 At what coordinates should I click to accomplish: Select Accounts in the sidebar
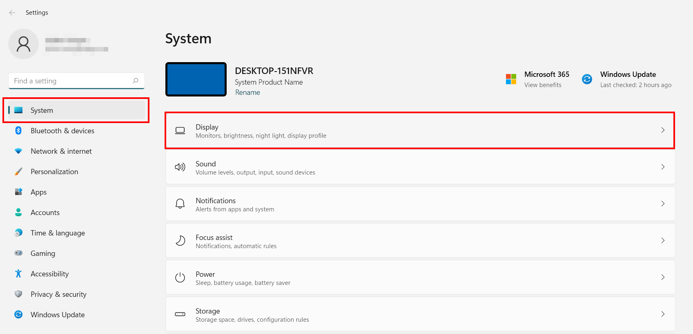pos(45,213)
